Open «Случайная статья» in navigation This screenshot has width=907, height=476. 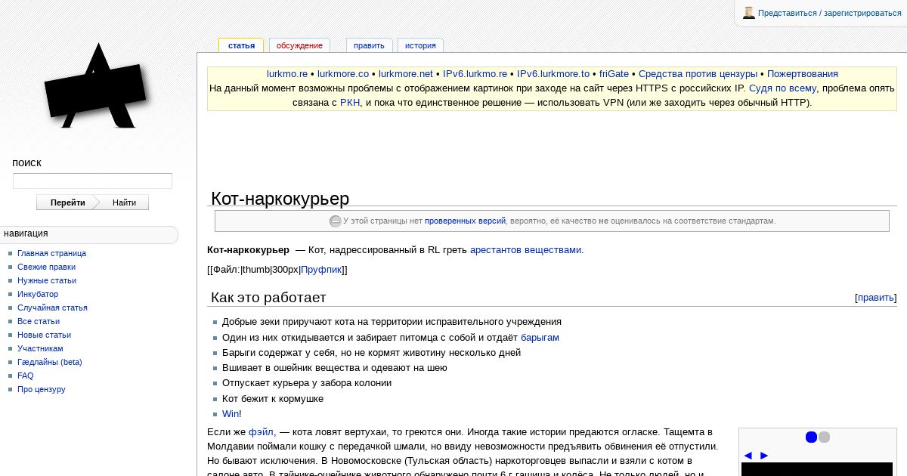click(x=52, y=308)
